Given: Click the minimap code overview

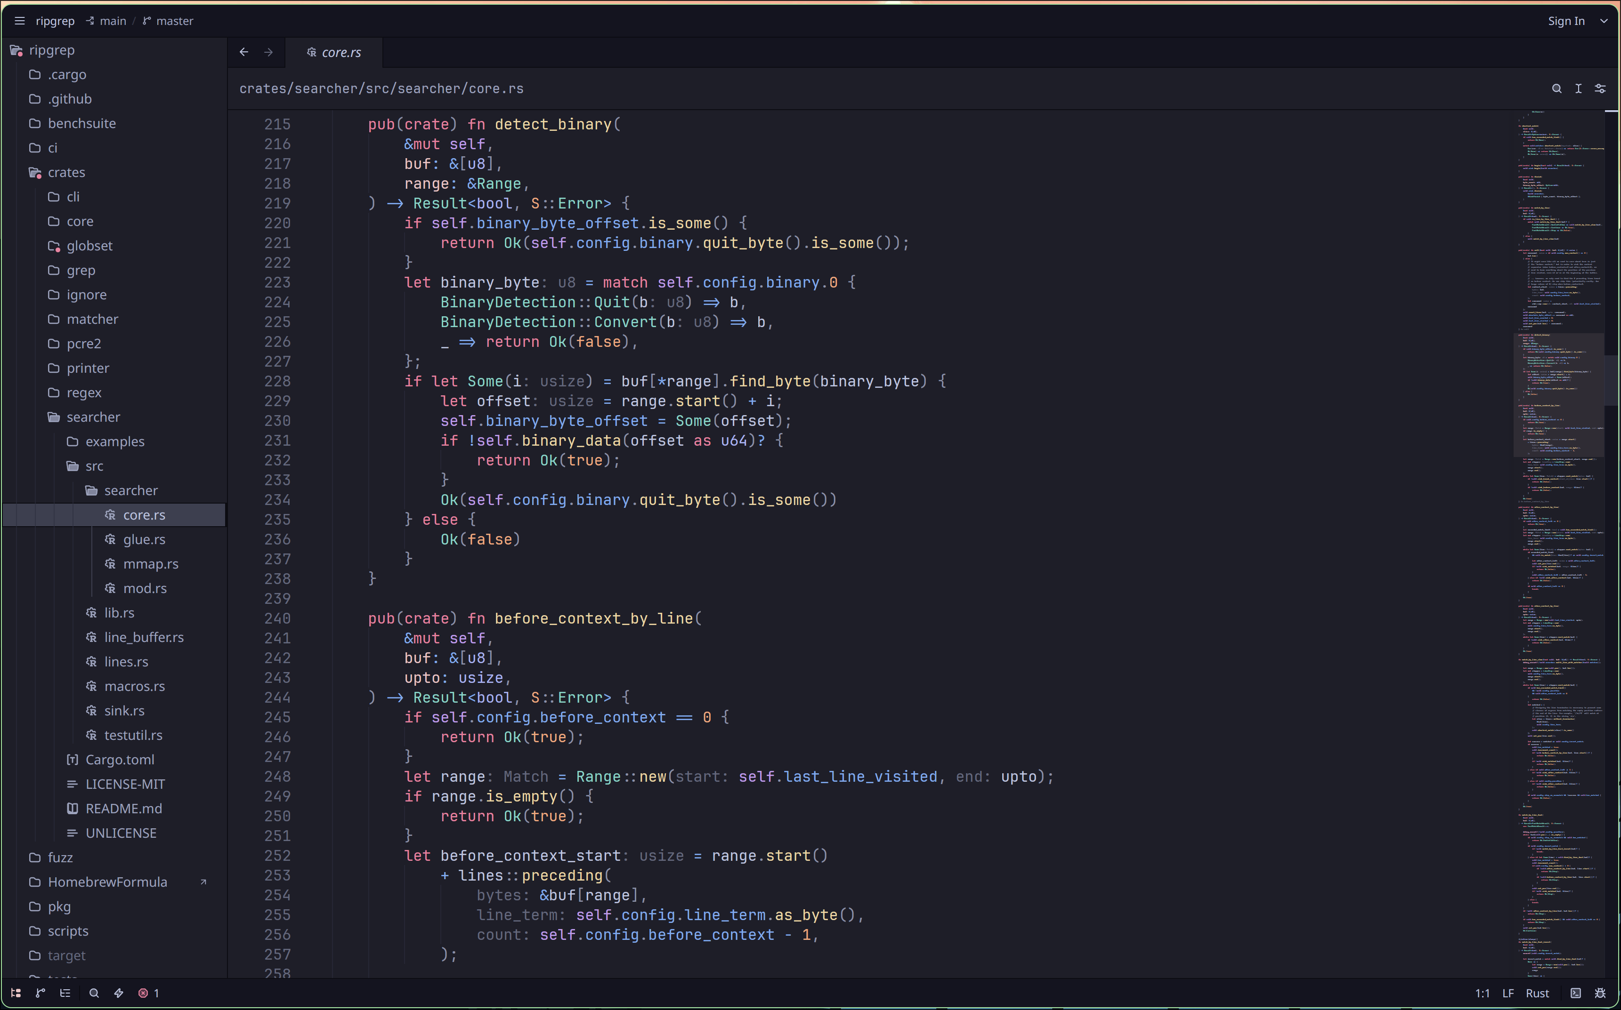Looking at the screenshot, I should click(x=1559, y=545).
